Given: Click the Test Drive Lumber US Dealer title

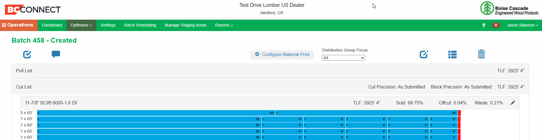Looking at the screenshot, I should point(272,5).
